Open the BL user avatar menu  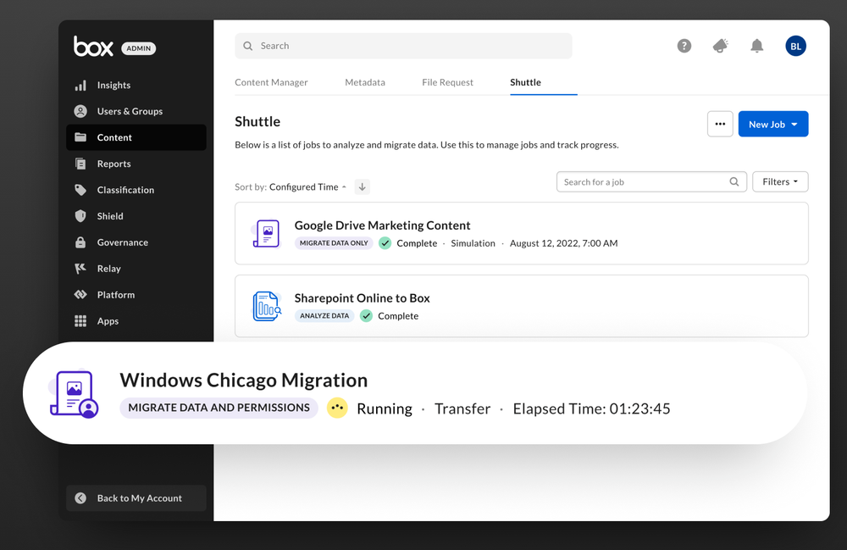(795, 46)
